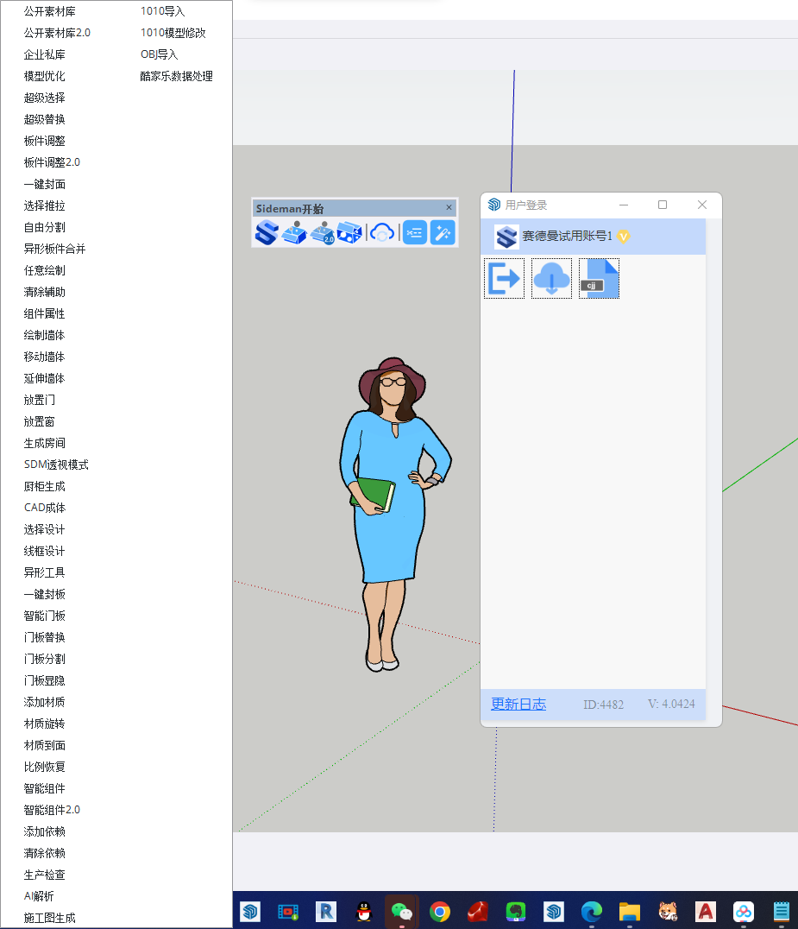
Task: Click the Sideman S logo toolbar icon
Action: 267,232
